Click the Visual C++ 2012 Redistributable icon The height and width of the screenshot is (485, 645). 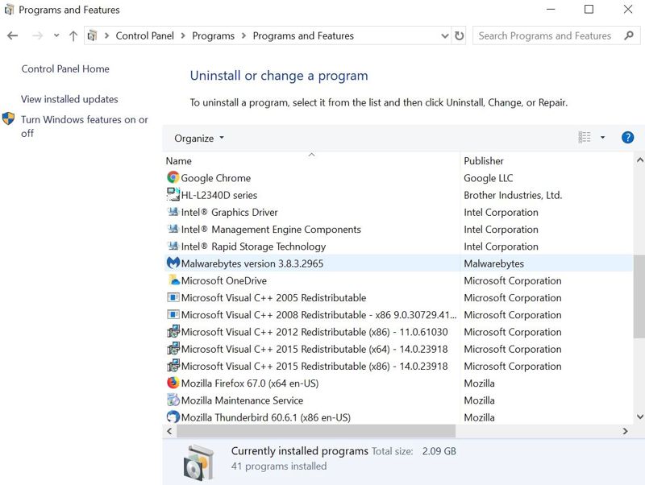(x=173, y=331)
